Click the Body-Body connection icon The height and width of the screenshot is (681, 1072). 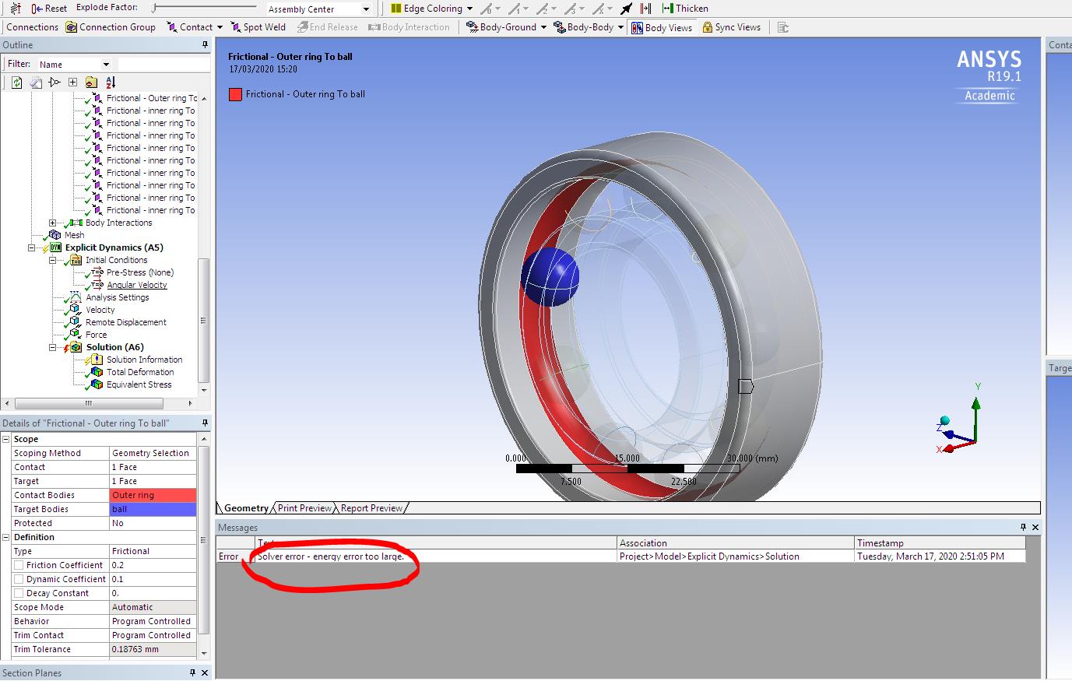586,26
